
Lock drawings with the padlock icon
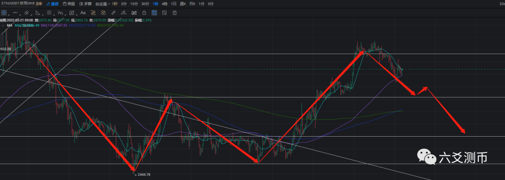[144, 13]
